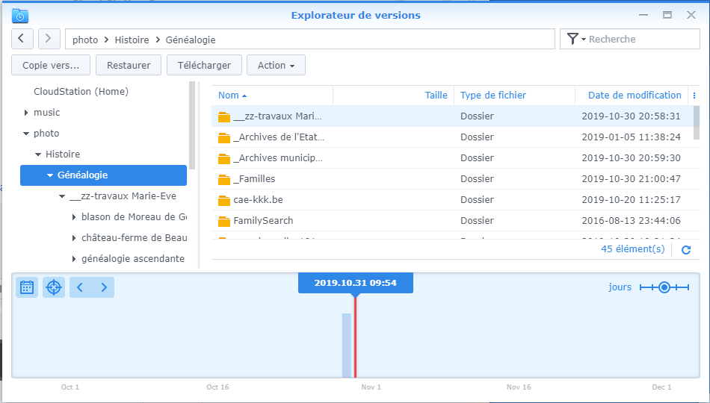
Task: Expand the music tree node
Action: pos(26,113)
